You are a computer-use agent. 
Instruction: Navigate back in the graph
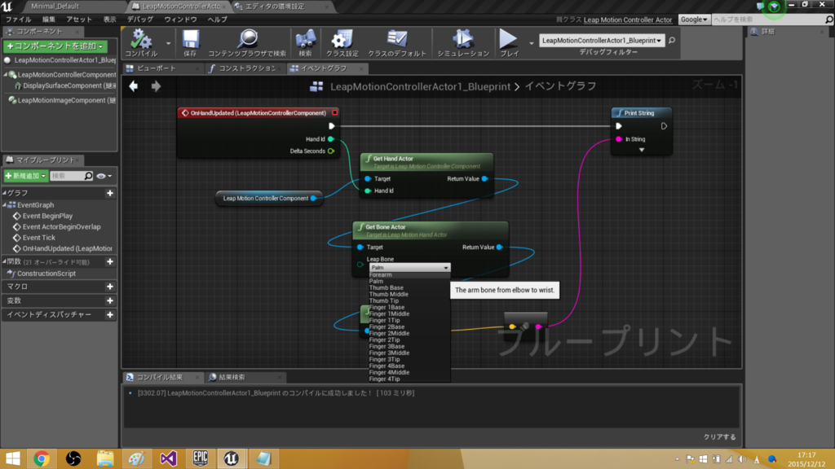133,85
